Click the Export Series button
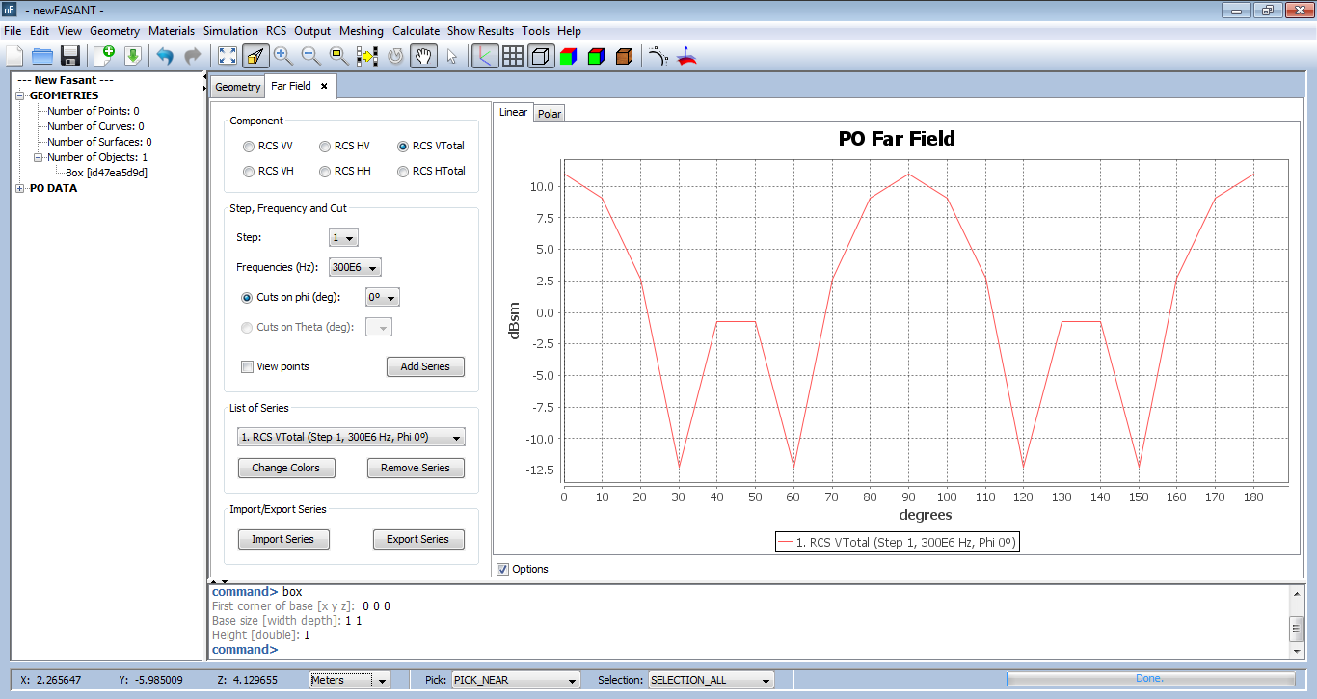Screen dimensions: 1317x699 [417, 539]
